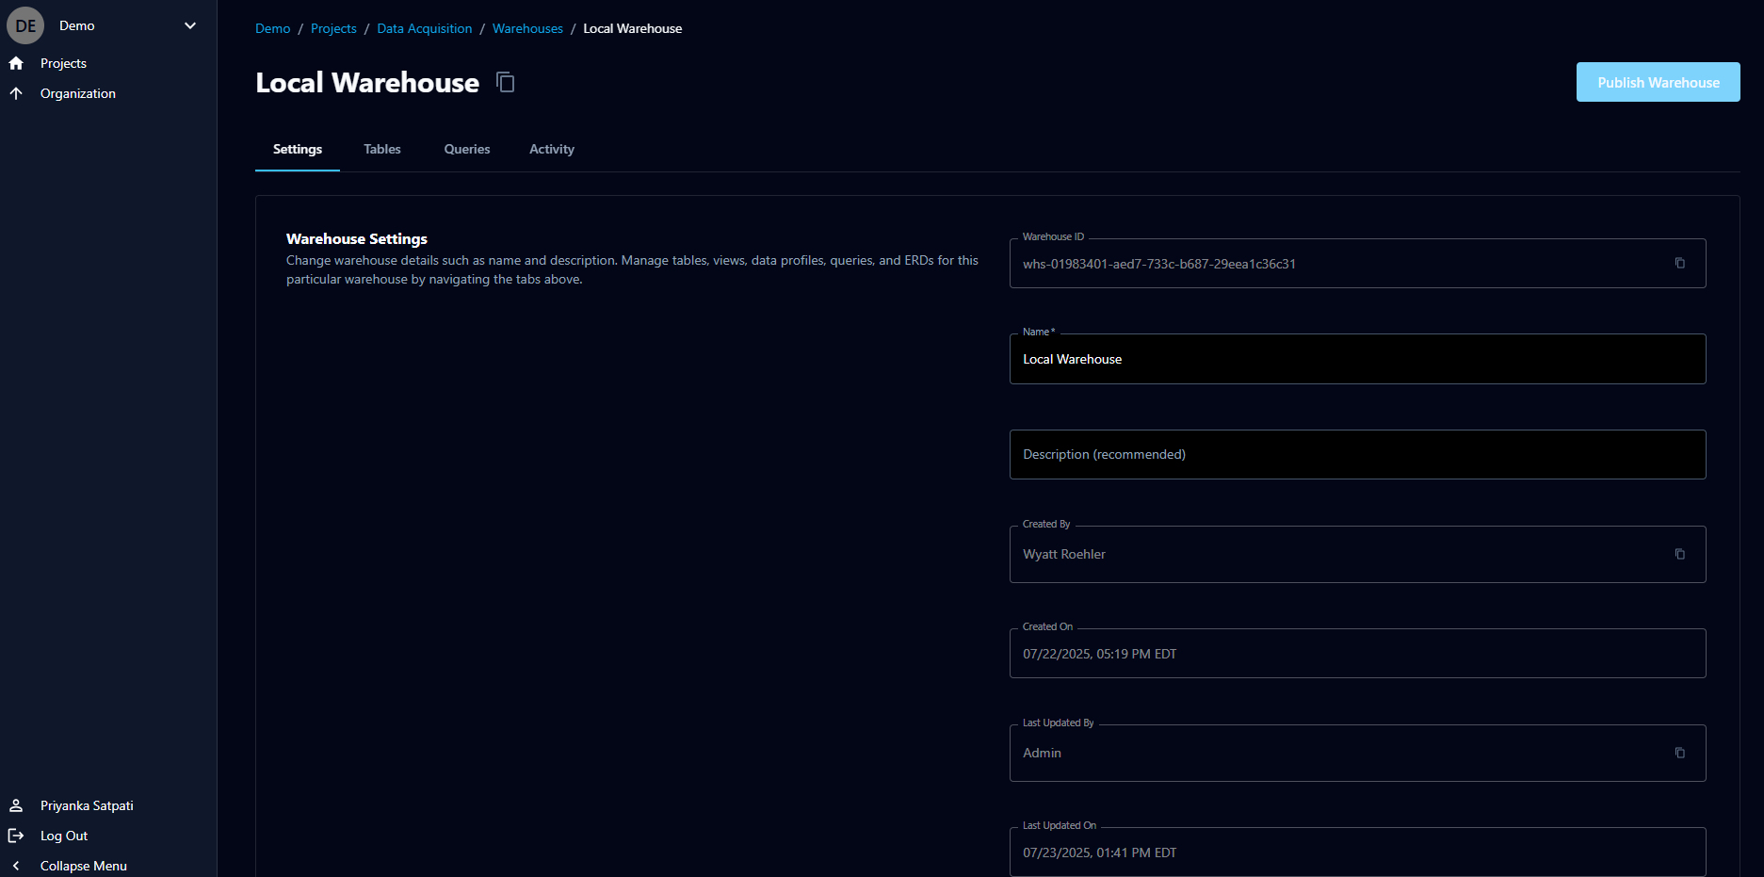Expand the Demo organization dropdown chevron

point(190,25)
